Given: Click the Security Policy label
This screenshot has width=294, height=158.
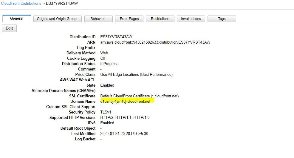Looking at the screenshot, I should coord(82,112).
